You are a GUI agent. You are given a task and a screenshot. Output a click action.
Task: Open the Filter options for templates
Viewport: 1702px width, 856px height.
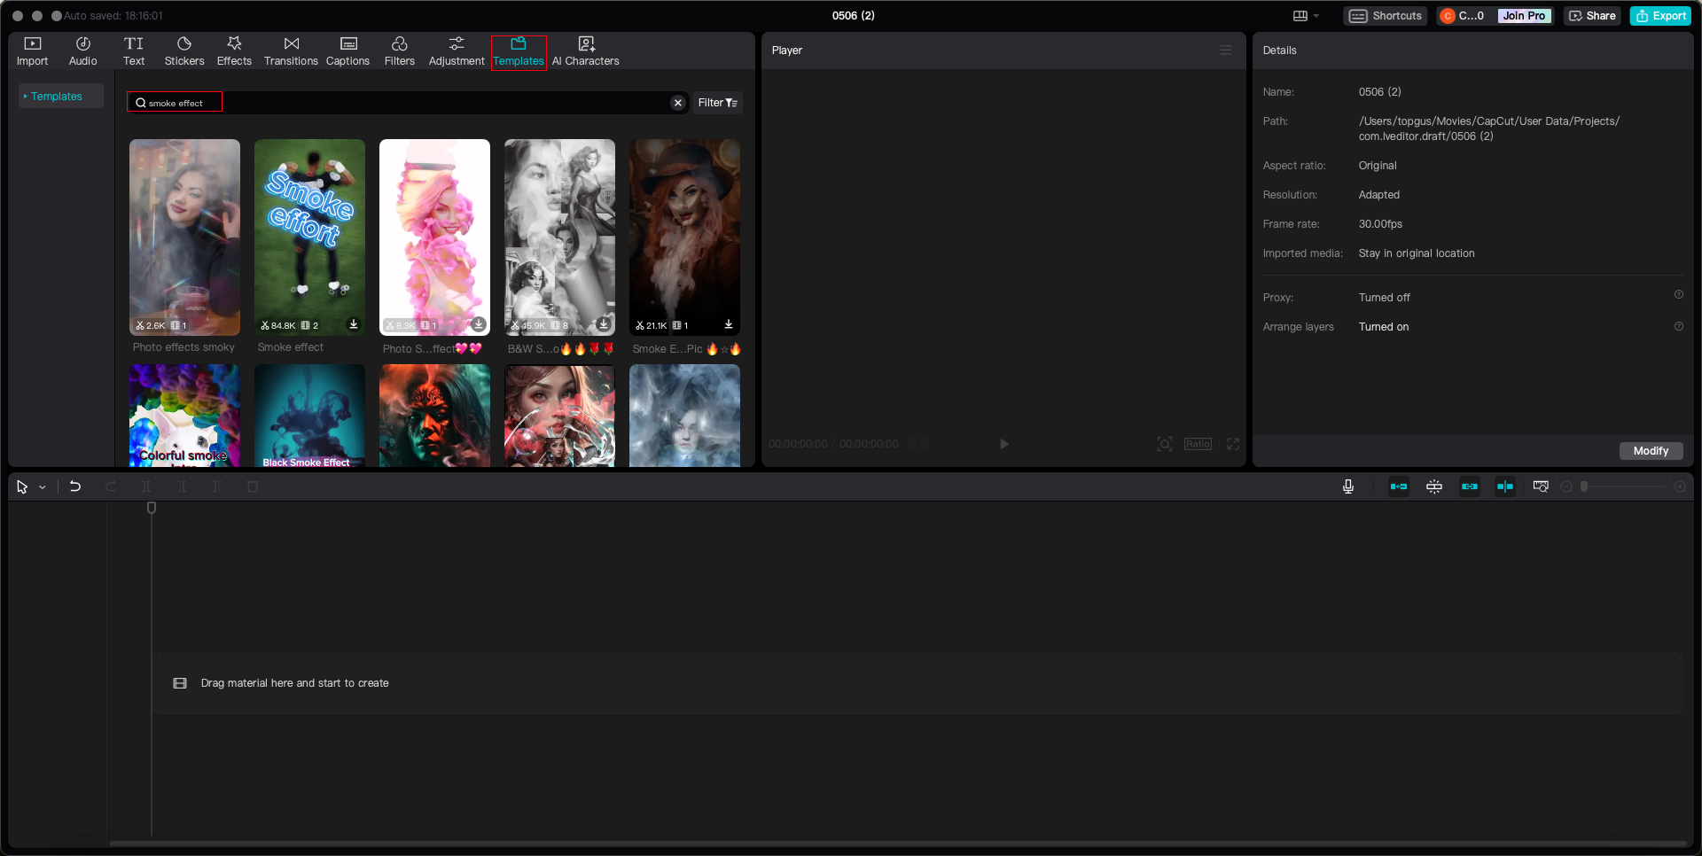717,103
